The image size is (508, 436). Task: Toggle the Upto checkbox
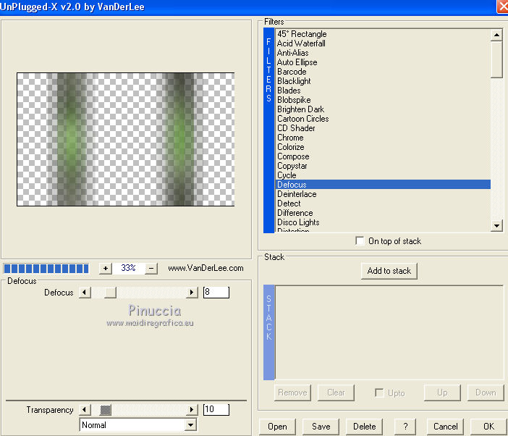(x=379, y=393)
